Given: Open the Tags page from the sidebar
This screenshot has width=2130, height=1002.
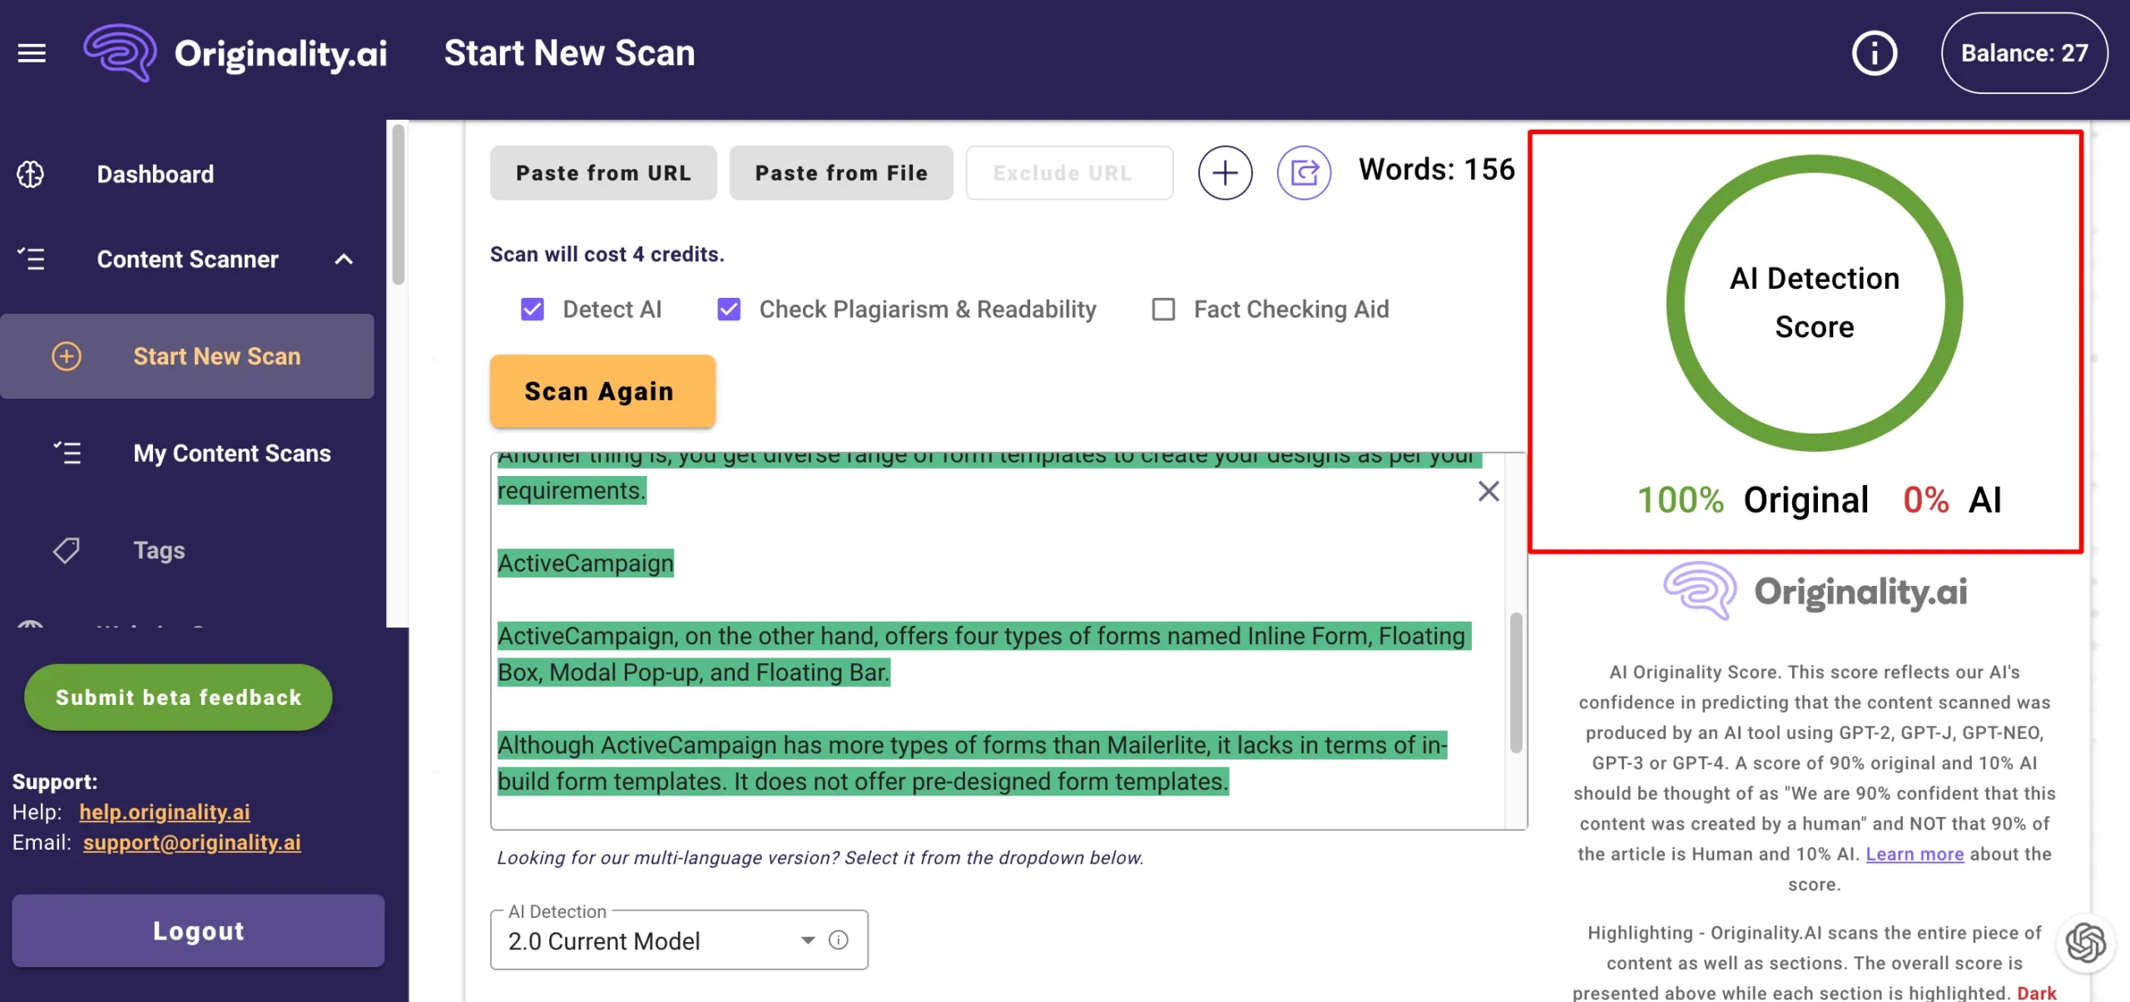Looking at the screenshot, I should pyautogui.click(x=158, y=550).
